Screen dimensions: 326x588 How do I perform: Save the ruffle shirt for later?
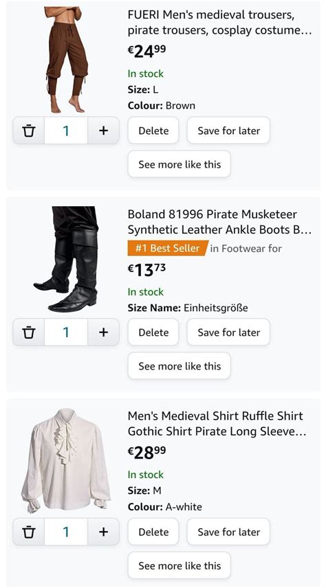(x=228, y=532)
